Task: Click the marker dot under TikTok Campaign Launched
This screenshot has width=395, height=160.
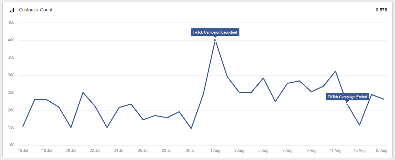Action: pos(215,40)
